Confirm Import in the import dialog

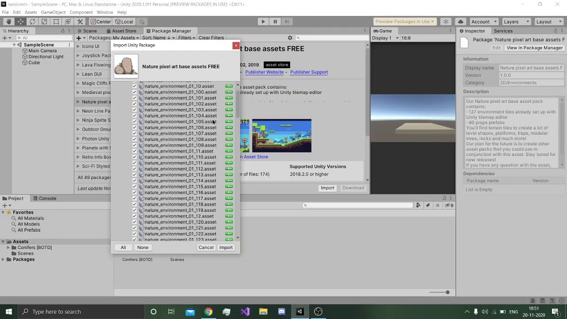(226, 248)
